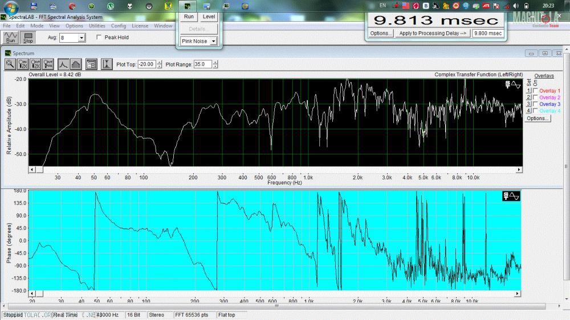The image size is (570, 320).
Task: Switch to line graph display mode
Action: [x=63, y=64]
